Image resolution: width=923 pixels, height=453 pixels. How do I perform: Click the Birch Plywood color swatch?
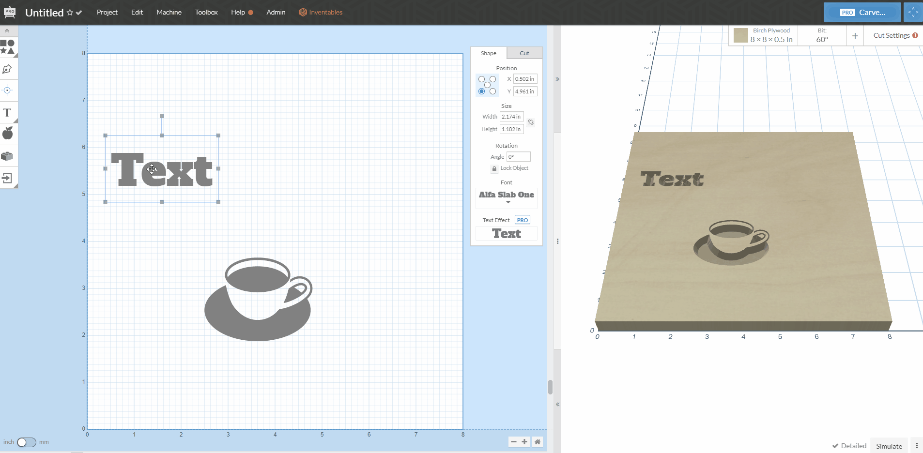pyautogui.click(x=740, y=35)
